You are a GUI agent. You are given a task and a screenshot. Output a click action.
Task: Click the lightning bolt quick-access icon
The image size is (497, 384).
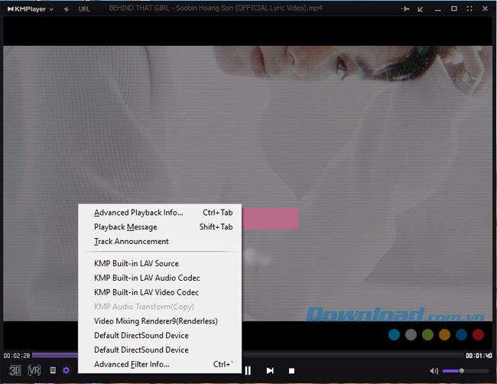[67, 9]
